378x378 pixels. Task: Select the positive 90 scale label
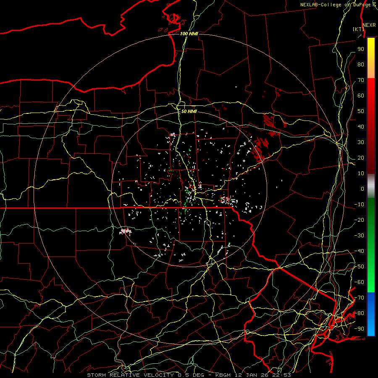361,49
